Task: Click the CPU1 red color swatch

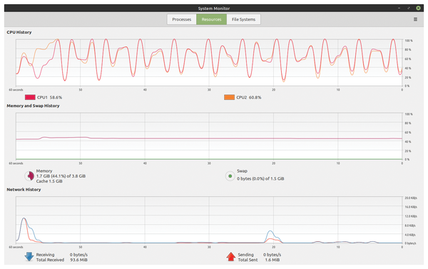Action: click(30, 97)
